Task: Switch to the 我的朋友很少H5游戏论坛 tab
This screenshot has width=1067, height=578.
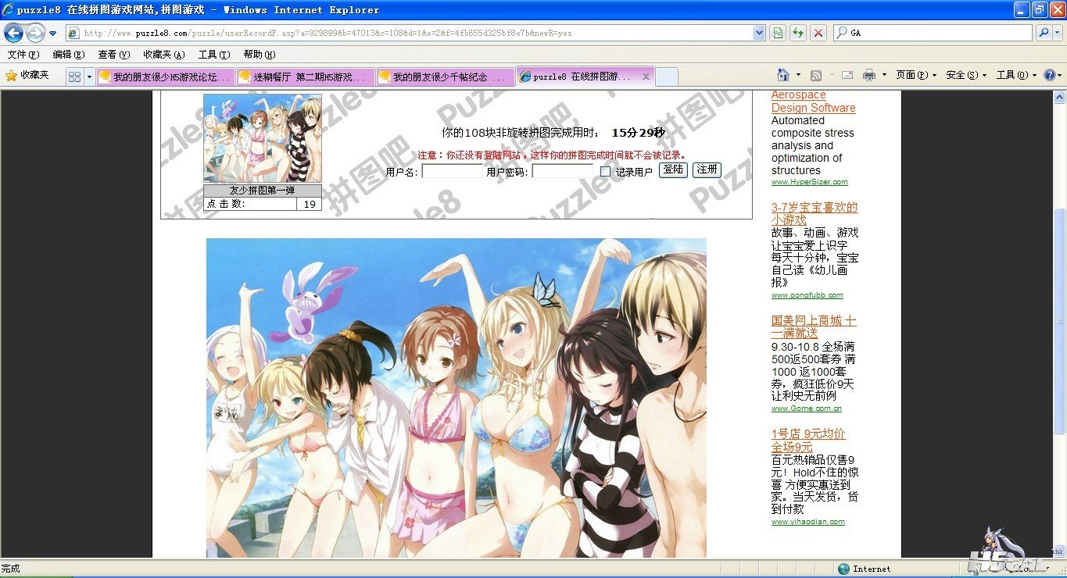Action: click(x=166, y=77)
